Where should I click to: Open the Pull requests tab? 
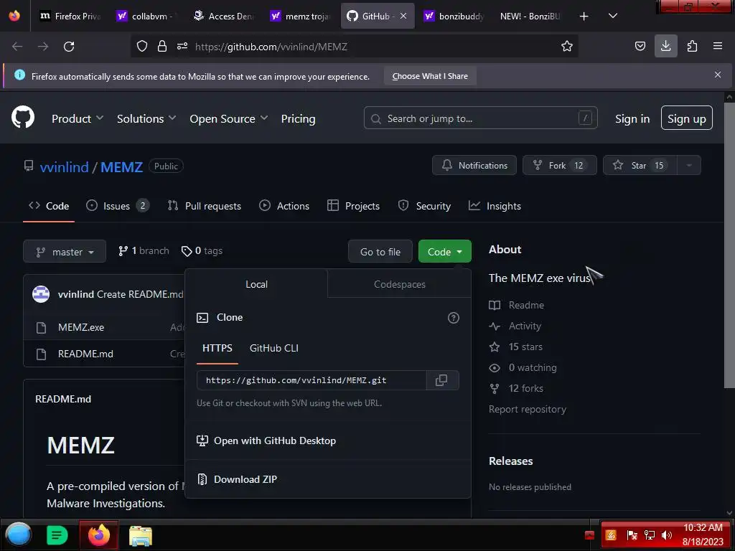click(x=205, y=206)
